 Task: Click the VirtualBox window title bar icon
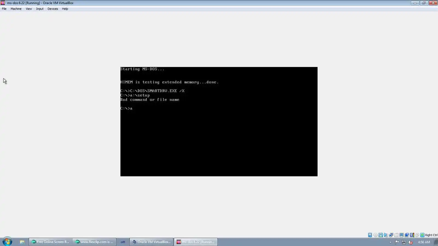(x=3, y=3)
